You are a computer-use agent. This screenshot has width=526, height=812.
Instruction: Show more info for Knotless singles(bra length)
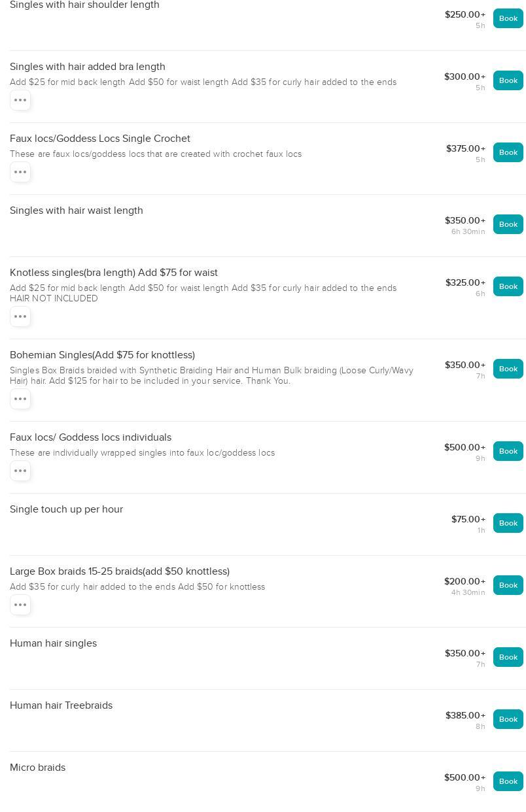tap(20, 316)
